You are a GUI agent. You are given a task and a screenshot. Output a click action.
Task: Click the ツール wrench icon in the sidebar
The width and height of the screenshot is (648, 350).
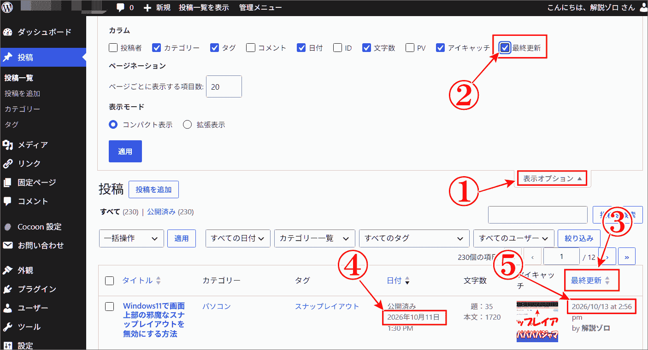(7, 327)
